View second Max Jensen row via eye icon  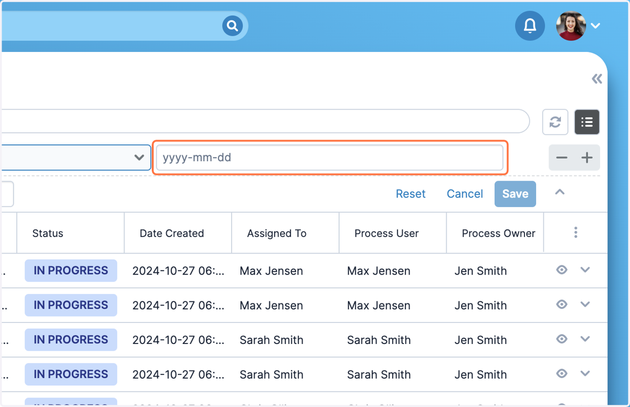pos(562,305)
